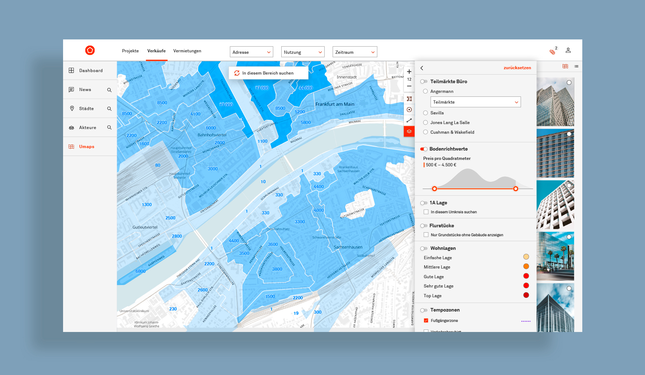
Task: Toggle the Wohnlagen switch
Action: (x=424, y=248)
